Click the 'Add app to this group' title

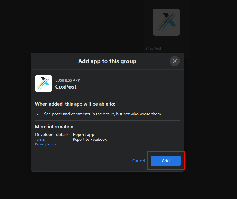[107, 61]
